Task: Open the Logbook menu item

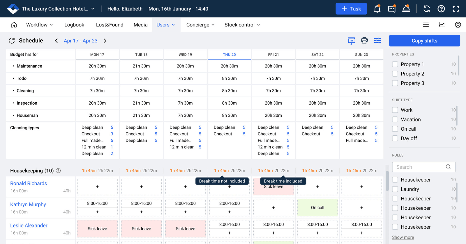Action: [74, 25]
